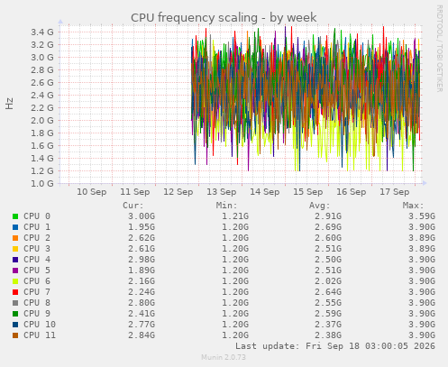Click the '15 Sep' x-axis label
This screenshot has height=367, width=448.
(308, 192)
